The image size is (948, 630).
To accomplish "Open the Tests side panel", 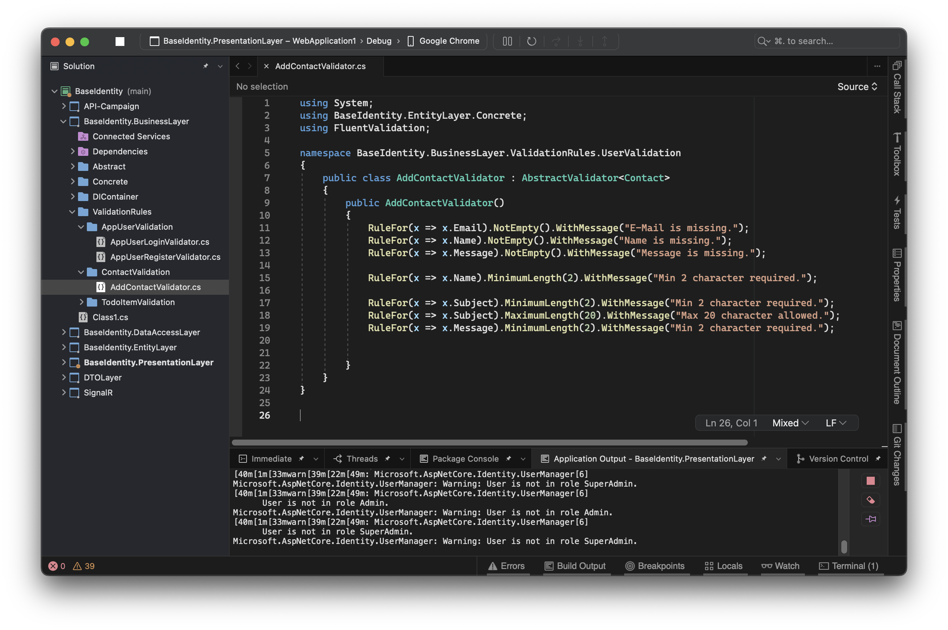I will (x=897, y=212).
